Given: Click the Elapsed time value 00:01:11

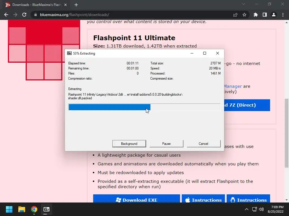Looking at the screenshot, I should tap(133, 63).
